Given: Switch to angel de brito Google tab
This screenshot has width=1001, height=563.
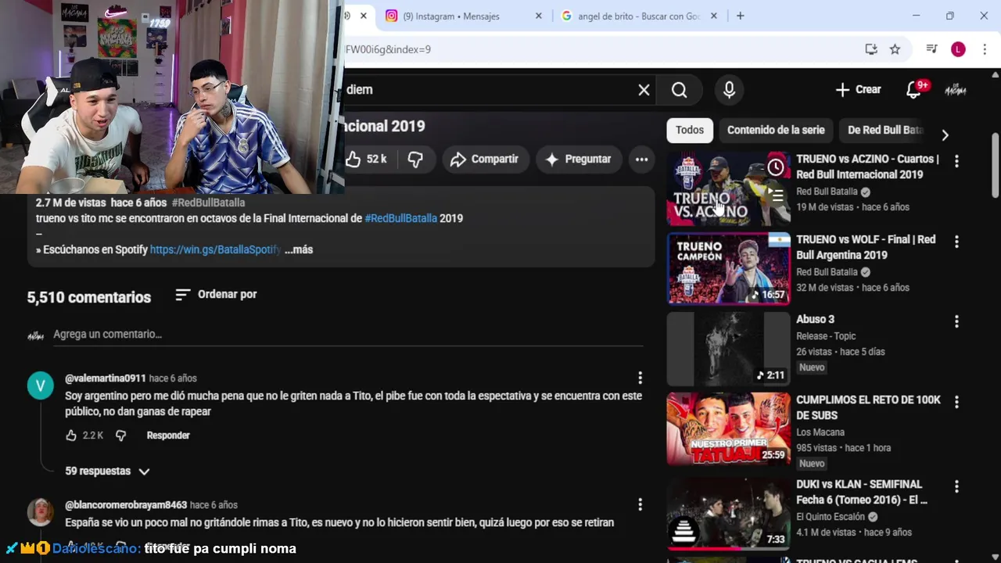Looking at the screenshot, I should pyautogui.click(x=639, y=16).
